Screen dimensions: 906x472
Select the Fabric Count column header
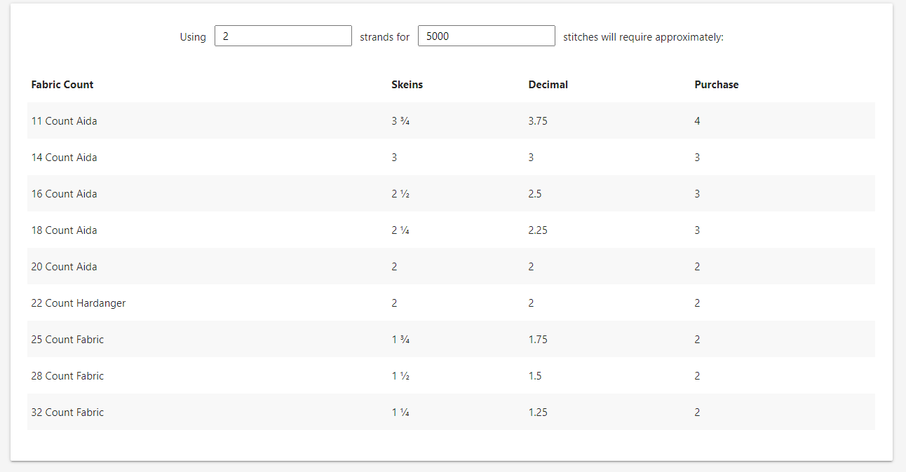(62, 84)
